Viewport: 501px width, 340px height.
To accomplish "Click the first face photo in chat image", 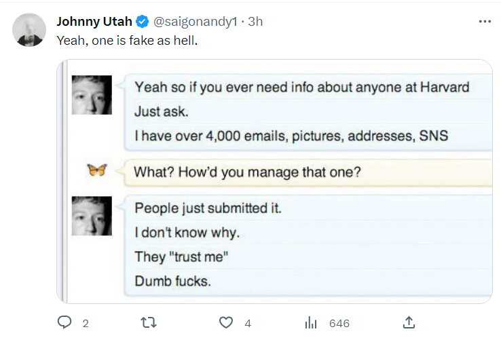I will [92, 95].
